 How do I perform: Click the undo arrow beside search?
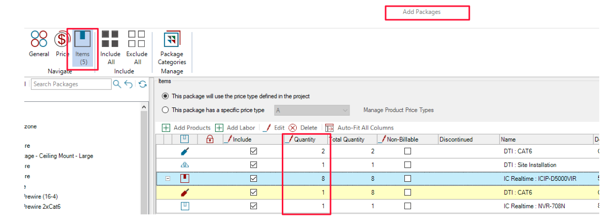(x=129, y=84)
